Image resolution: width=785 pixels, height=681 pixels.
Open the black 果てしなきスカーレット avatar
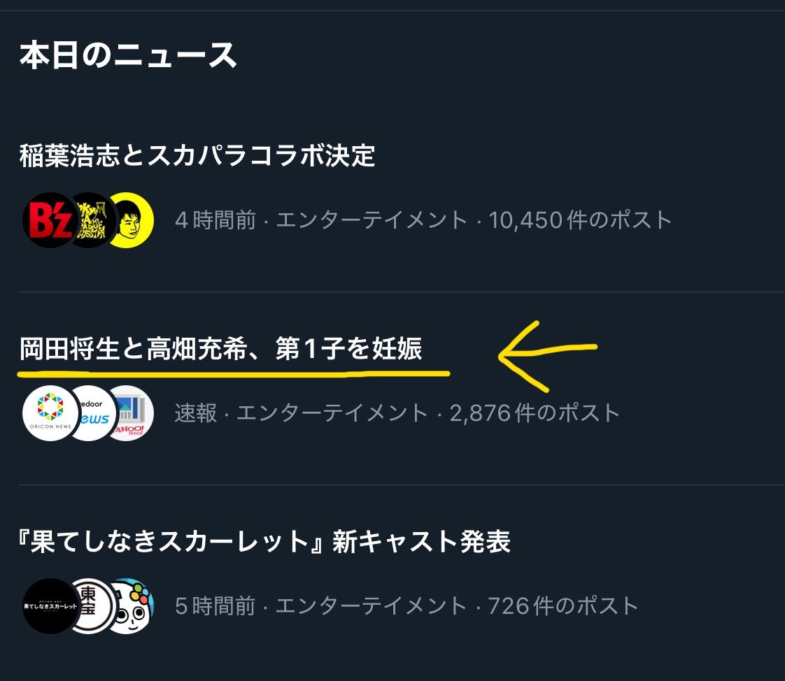click(50, 606)
